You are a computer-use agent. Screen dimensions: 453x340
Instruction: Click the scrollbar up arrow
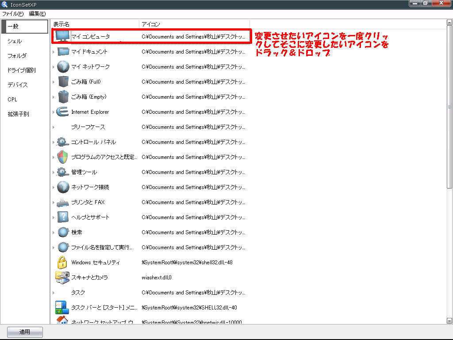tap(449, 22)
